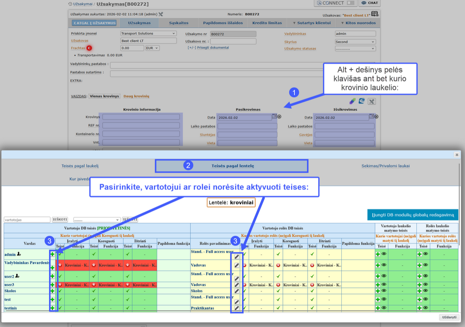Screen dimensions: 465x327
Task: Click Įjungti DB modulių globalų redagavimą
Action: tap(413, 215)
